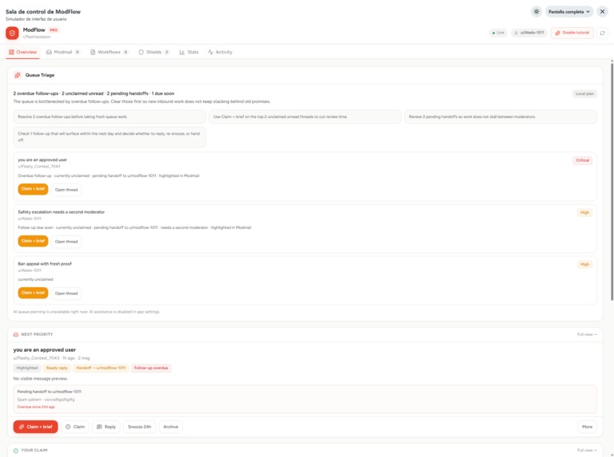The height and width of the screenshot is (457, 614).
Task: Click the ModFlow shield logo icon
Action: (x=12, y=33)
